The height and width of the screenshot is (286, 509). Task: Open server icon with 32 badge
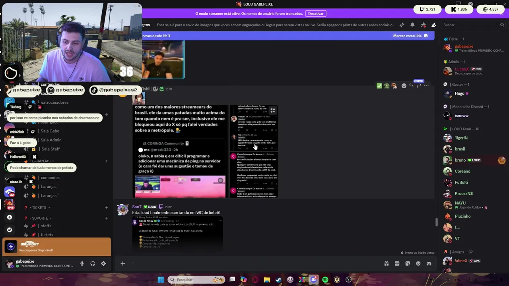tap(10, 192)
